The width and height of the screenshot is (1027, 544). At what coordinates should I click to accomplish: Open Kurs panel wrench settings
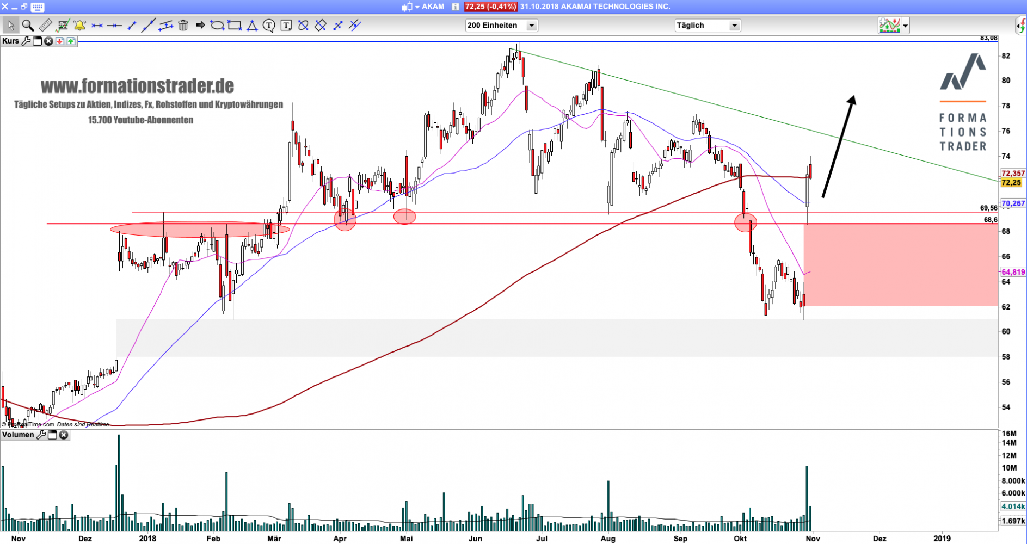26,41
